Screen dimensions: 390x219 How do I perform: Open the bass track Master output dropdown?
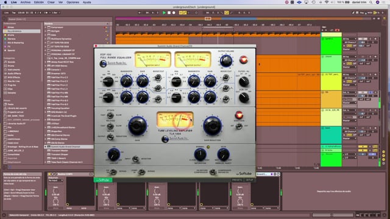[x=349, y=138]
